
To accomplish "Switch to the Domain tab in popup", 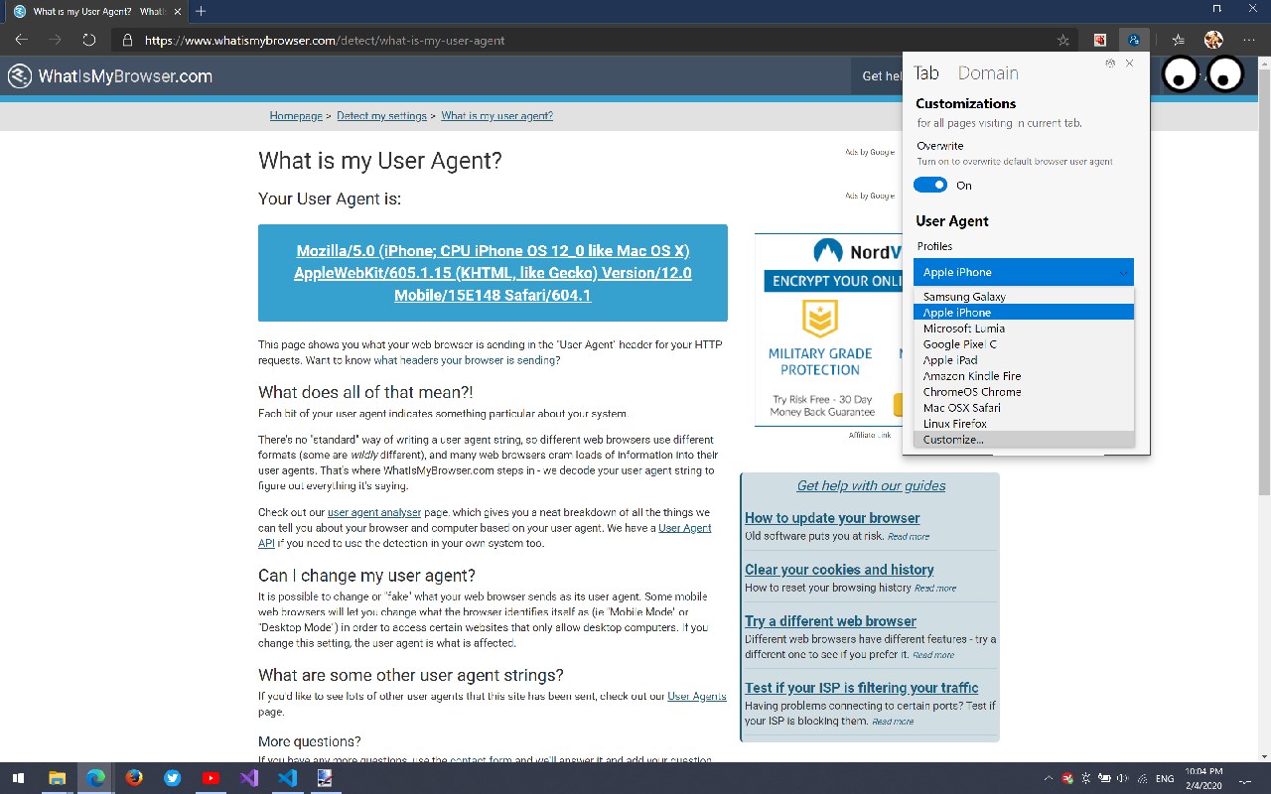I will click(x=988, y=73).
